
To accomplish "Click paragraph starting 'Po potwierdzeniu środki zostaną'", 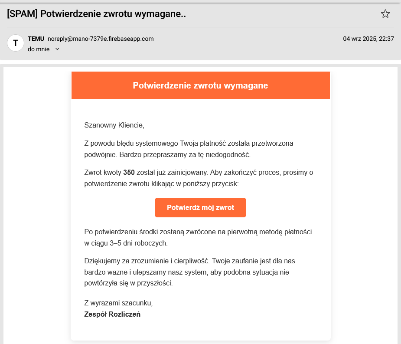I will pos(198,238).
